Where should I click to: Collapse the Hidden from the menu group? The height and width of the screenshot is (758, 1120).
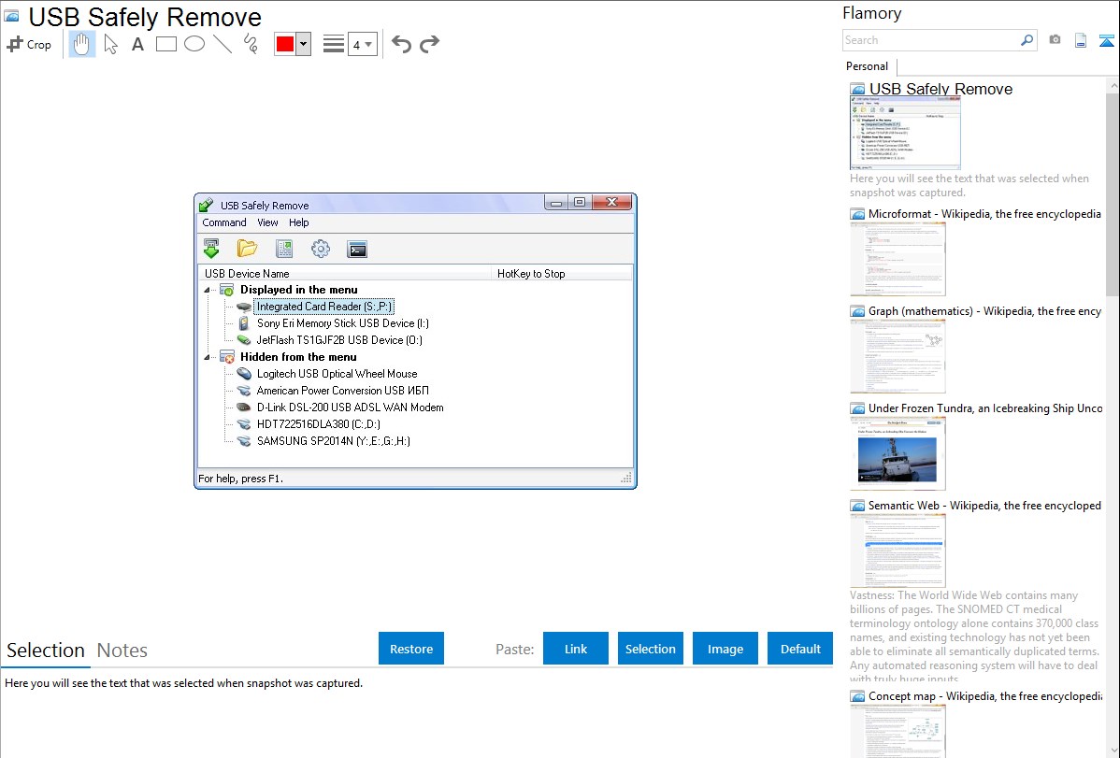208,357
